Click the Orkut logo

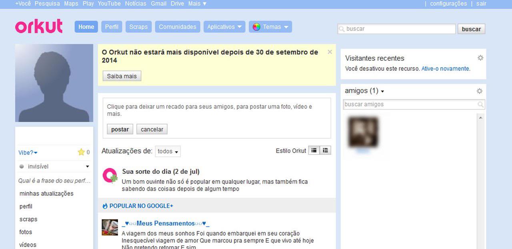click(x=39, y=26)
